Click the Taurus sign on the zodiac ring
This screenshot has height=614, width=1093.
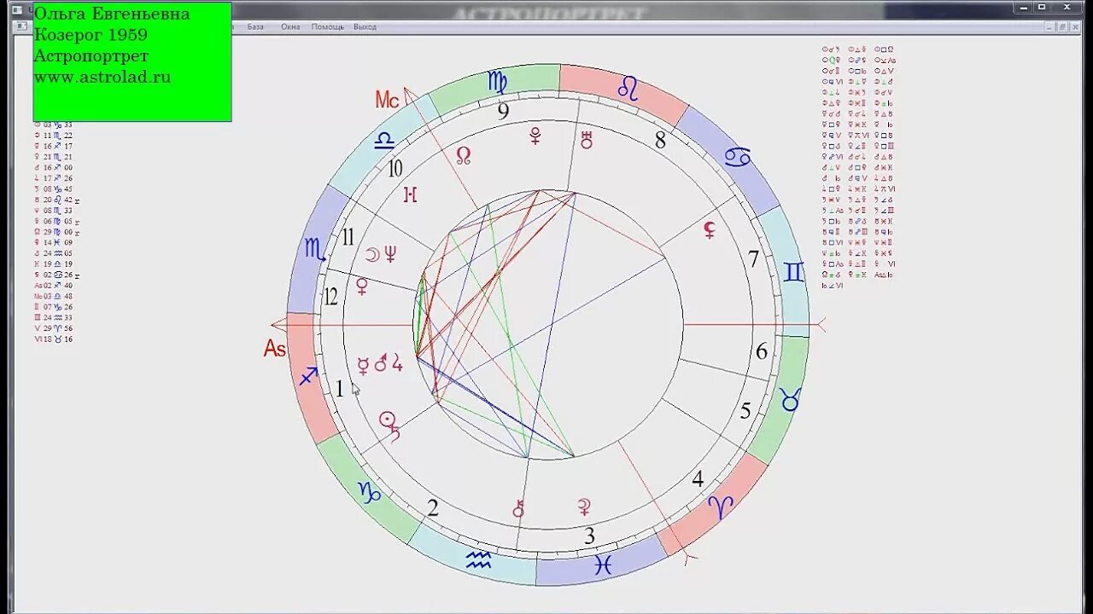tap(790, 398)
